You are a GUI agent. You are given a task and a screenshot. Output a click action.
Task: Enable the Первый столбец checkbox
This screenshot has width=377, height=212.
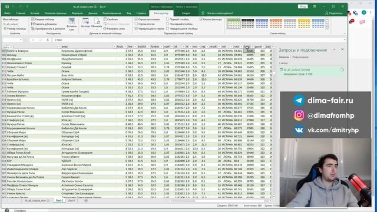coord(167,19)
